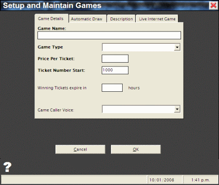Image resolution: width=219 pixels, height=185 pixels.
Task: Open help with the question mark icon
Action: point(7,167)
